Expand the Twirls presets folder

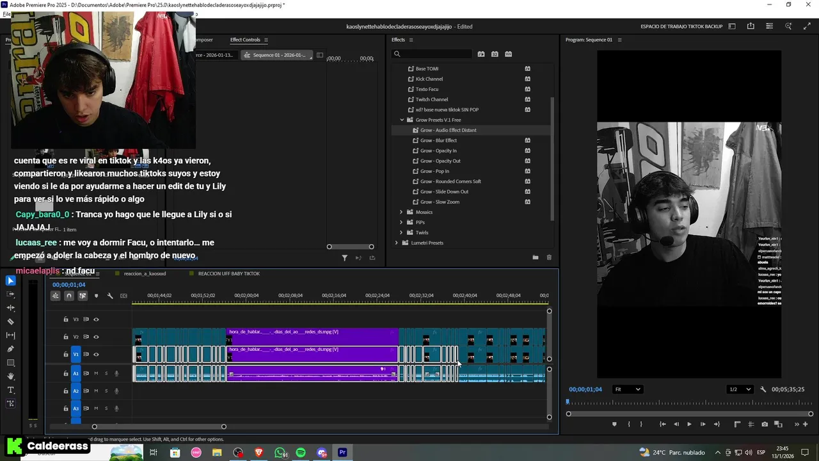click(401, 232)
